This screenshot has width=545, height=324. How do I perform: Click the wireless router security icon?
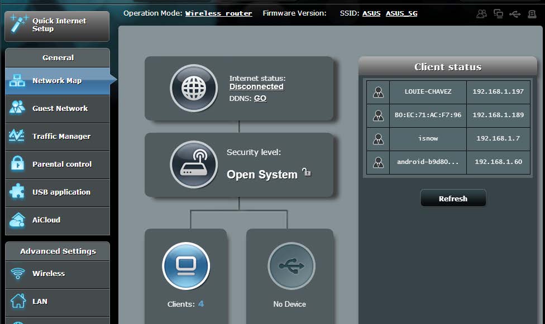(194, 165)
